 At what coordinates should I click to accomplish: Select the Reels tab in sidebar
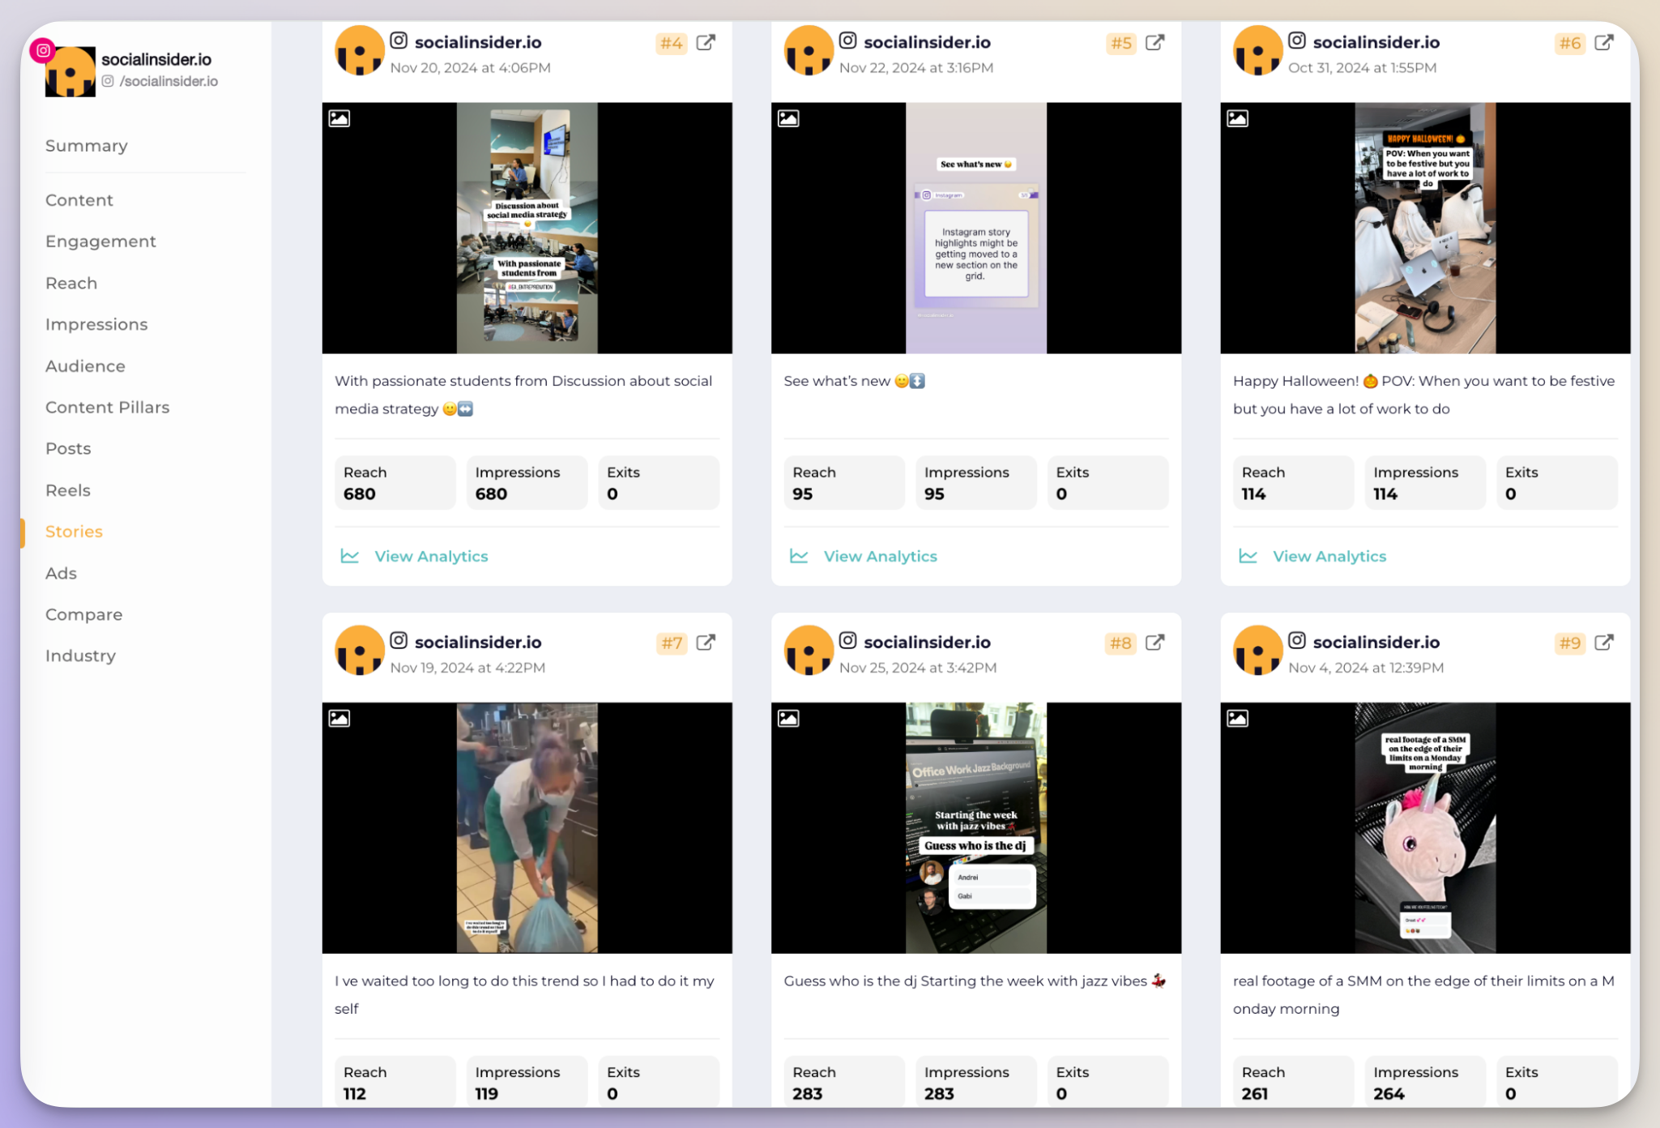coord(66,489)
